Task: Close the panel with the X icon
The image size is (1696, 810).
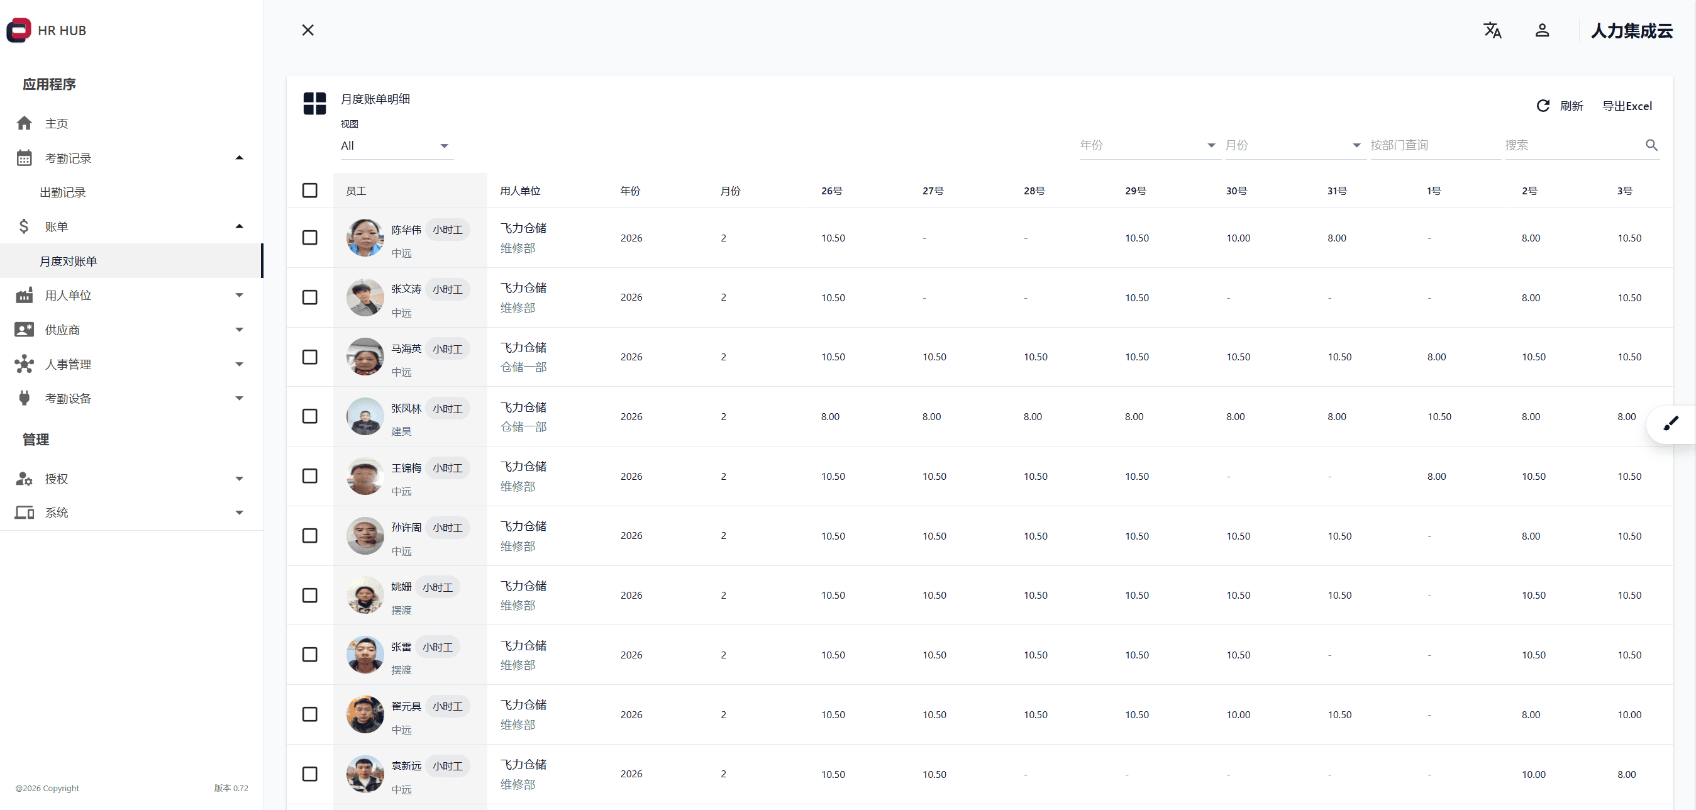Action: pyautogui.click(x=308, y=30)
